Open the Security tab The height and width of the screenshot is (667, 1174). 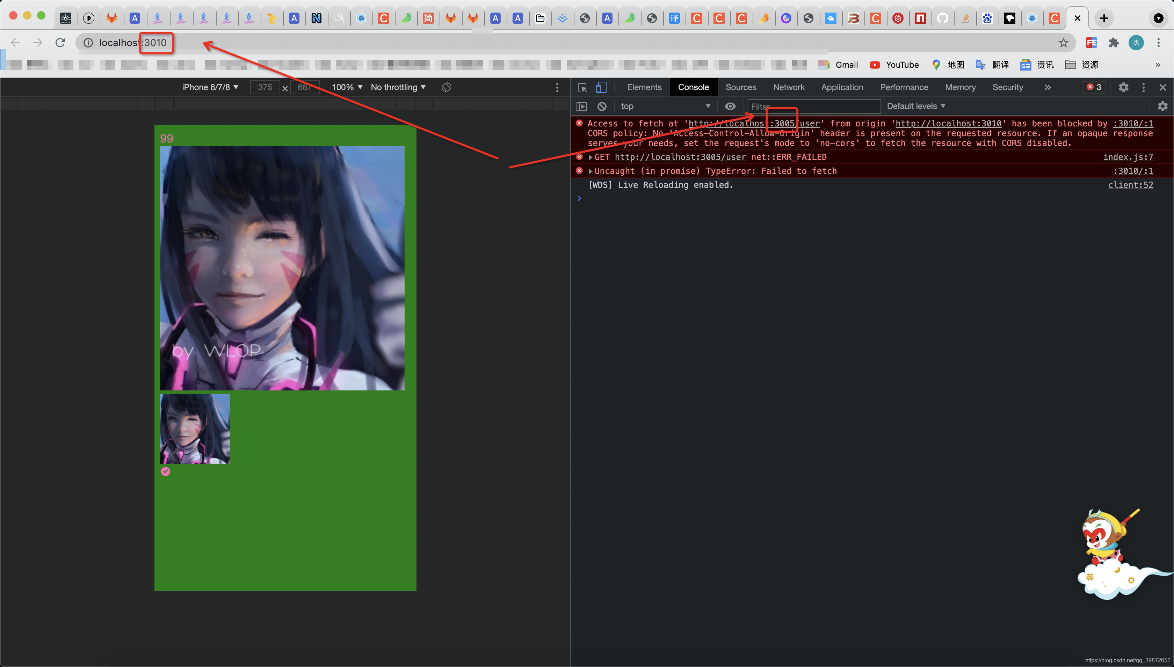[1007, 87]
